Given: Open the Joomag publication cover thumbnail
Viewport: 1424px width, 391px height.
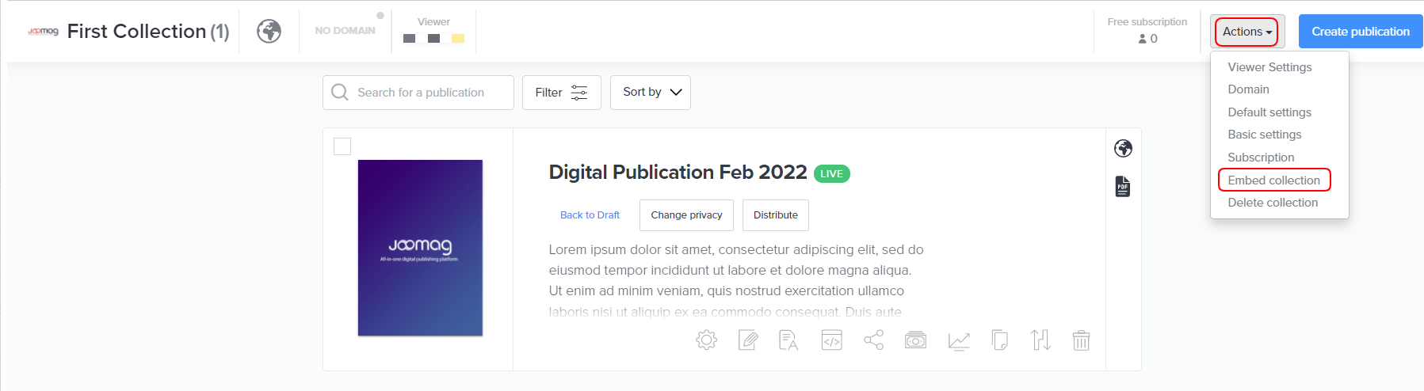Looking at the screenshot, I should tap(420, 248).
